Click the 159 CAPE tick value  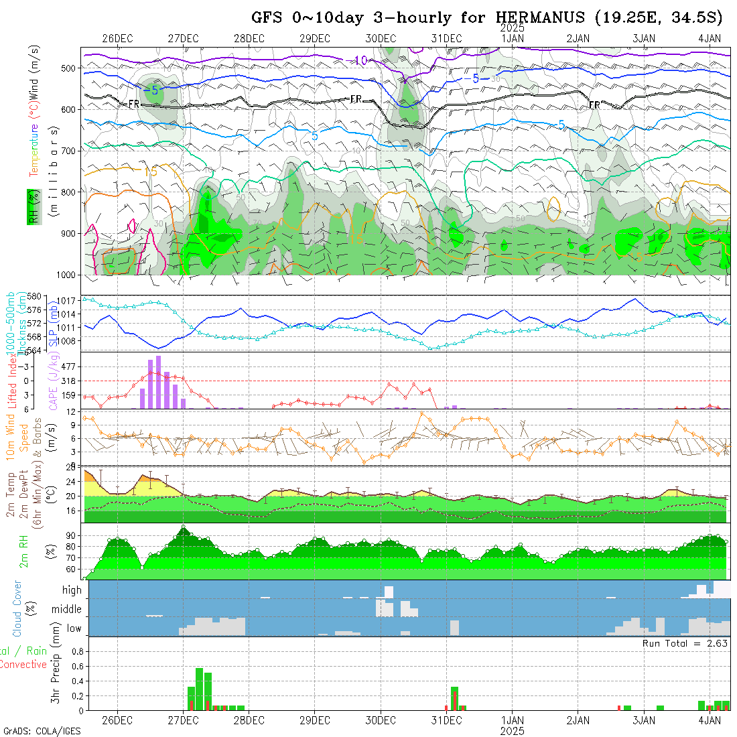[68, 396]
